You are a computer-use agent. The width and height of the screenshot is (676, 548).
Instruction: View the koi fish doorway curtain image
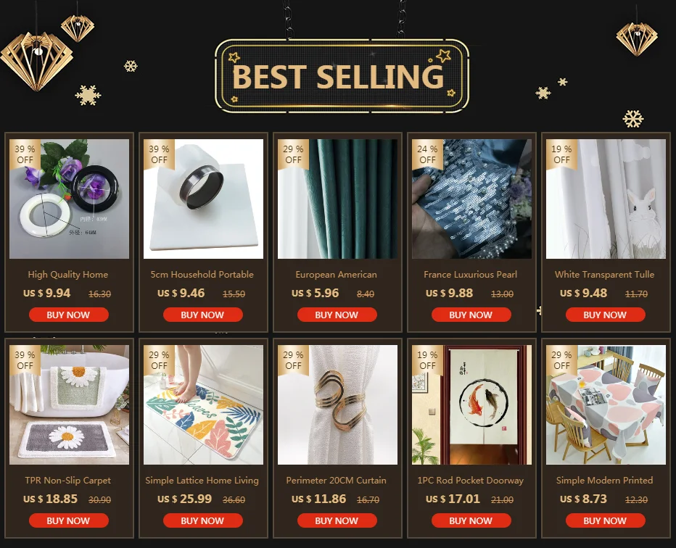click(x=471, y=404)
